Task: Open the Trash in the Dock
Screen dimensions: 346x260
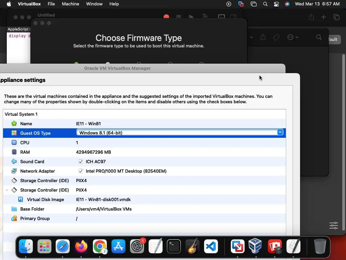Action: point(320,246)
